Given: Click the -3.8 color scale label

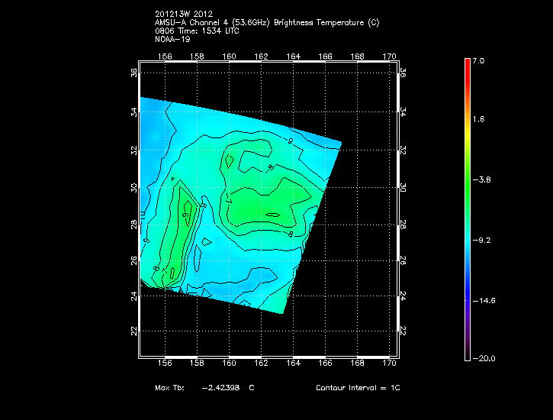Looking at the screenshot, I should click(x=482, y=179).
